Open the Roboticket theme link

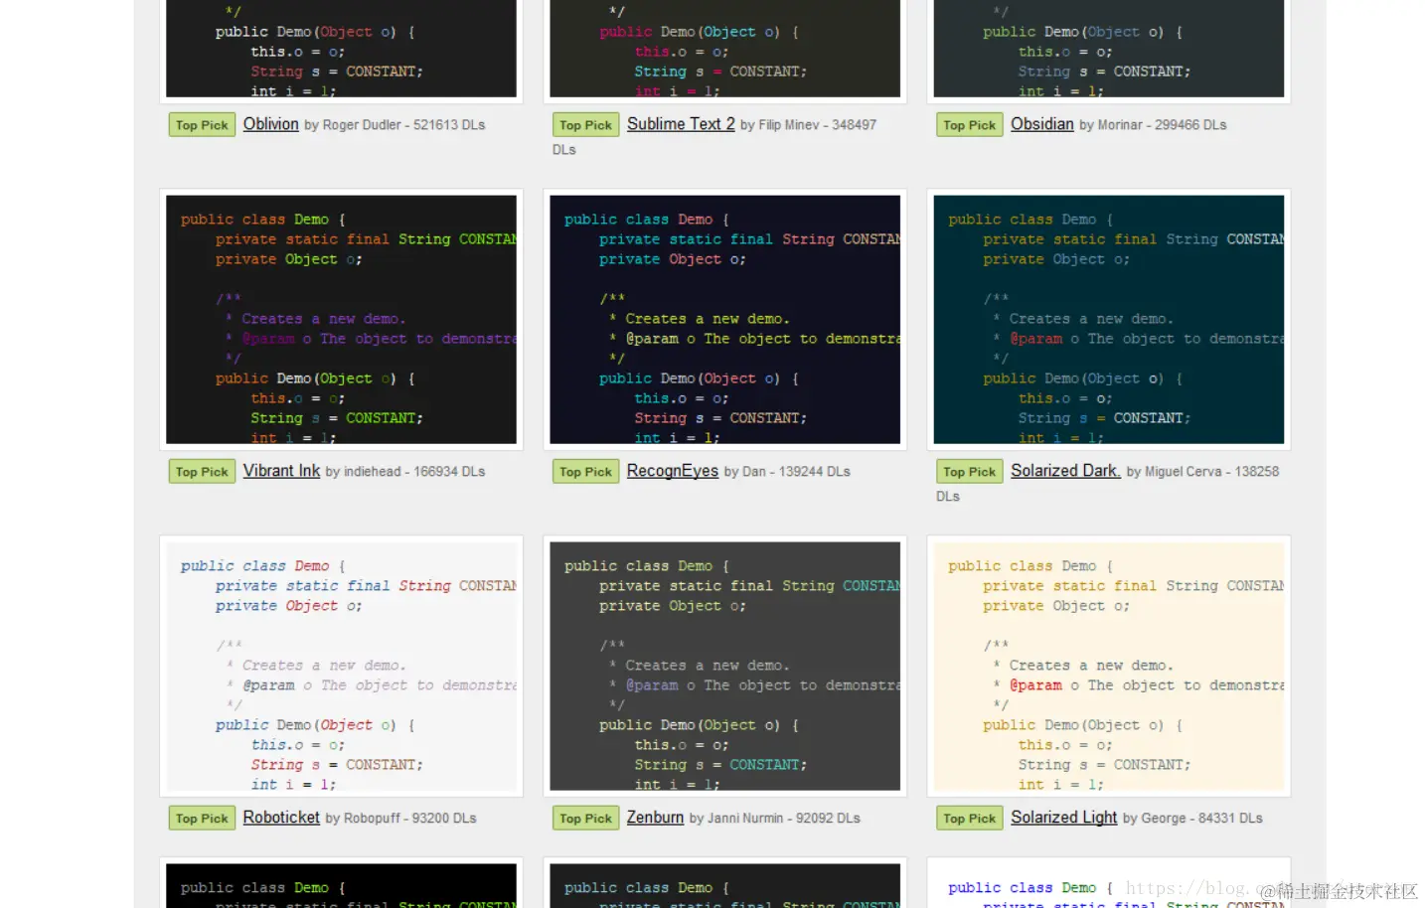281,818
